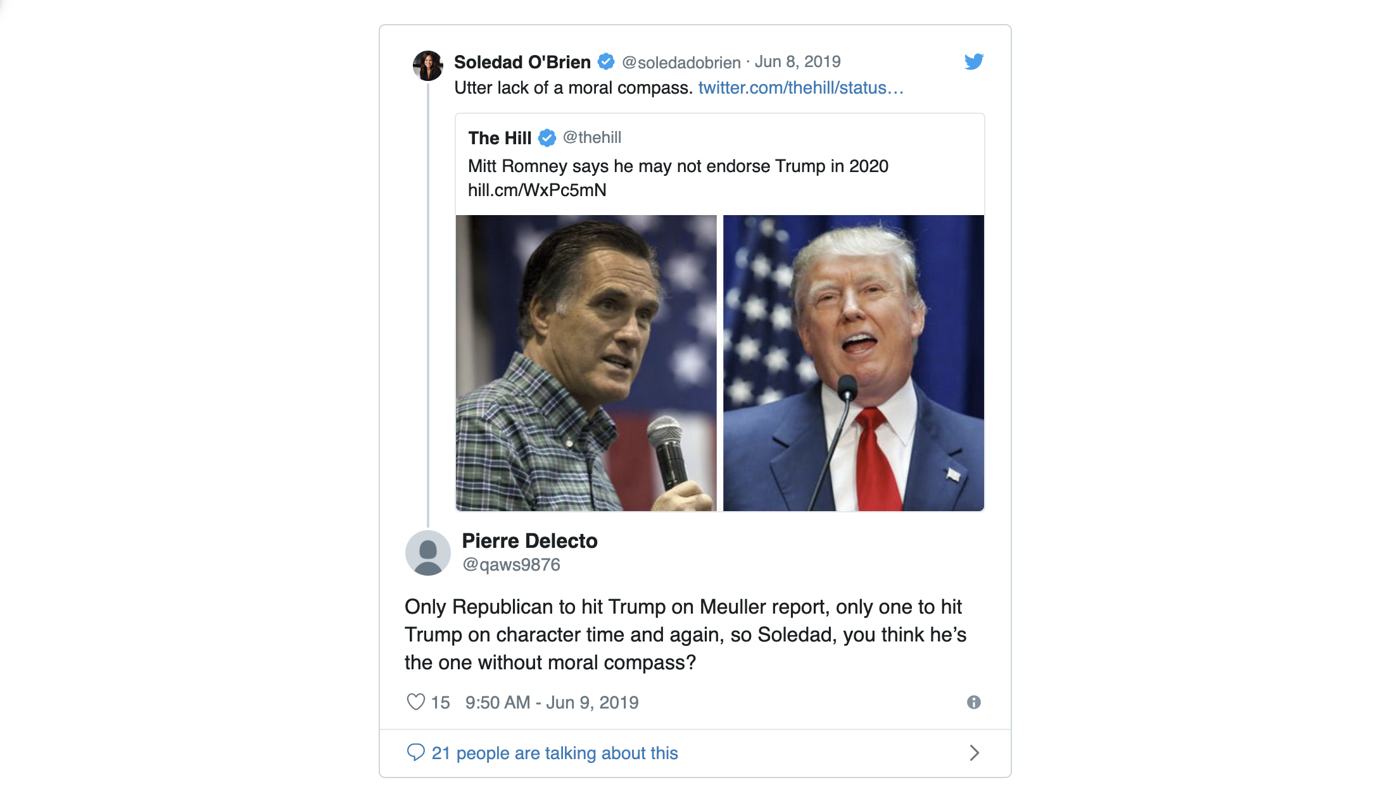Image resolution: width=1378 pixels, height=811 pixels.
Task: Open the 9:50 AM - Jun 9, 2019 timestamp
Action: point(552,702)
